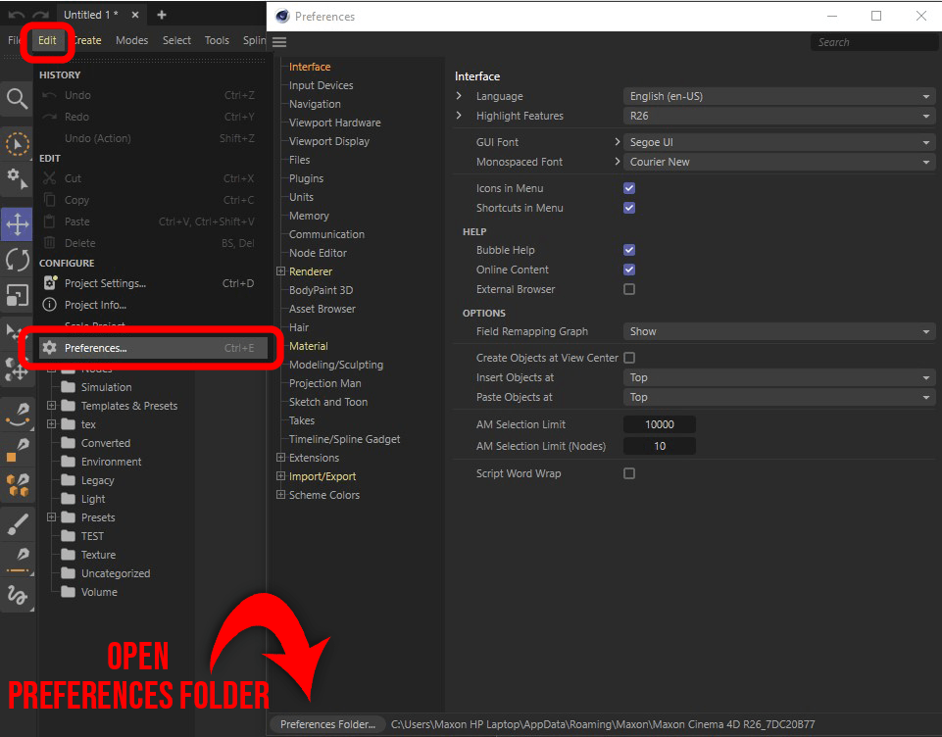Click the Zoom magnifier icon in the sidebar
The width and height of the screenshot is (942, 737).
click(x=17, y=99)
